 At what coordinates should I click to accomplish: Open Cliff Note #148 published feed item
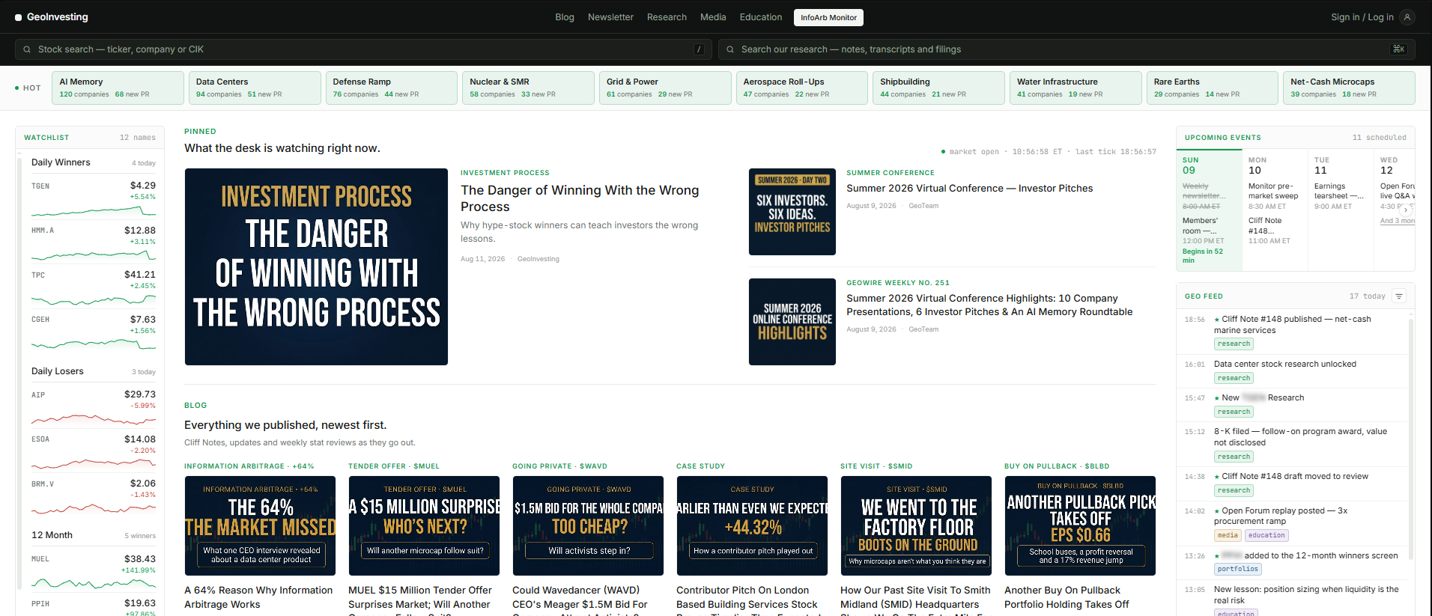pyautogui.click(x=1293, y=332)
